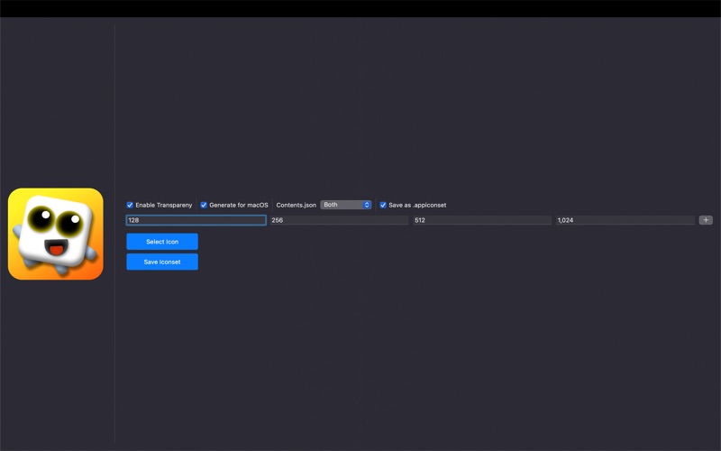
Task: Open the Contents.json Both dropdown
Action: pos(345,205)
